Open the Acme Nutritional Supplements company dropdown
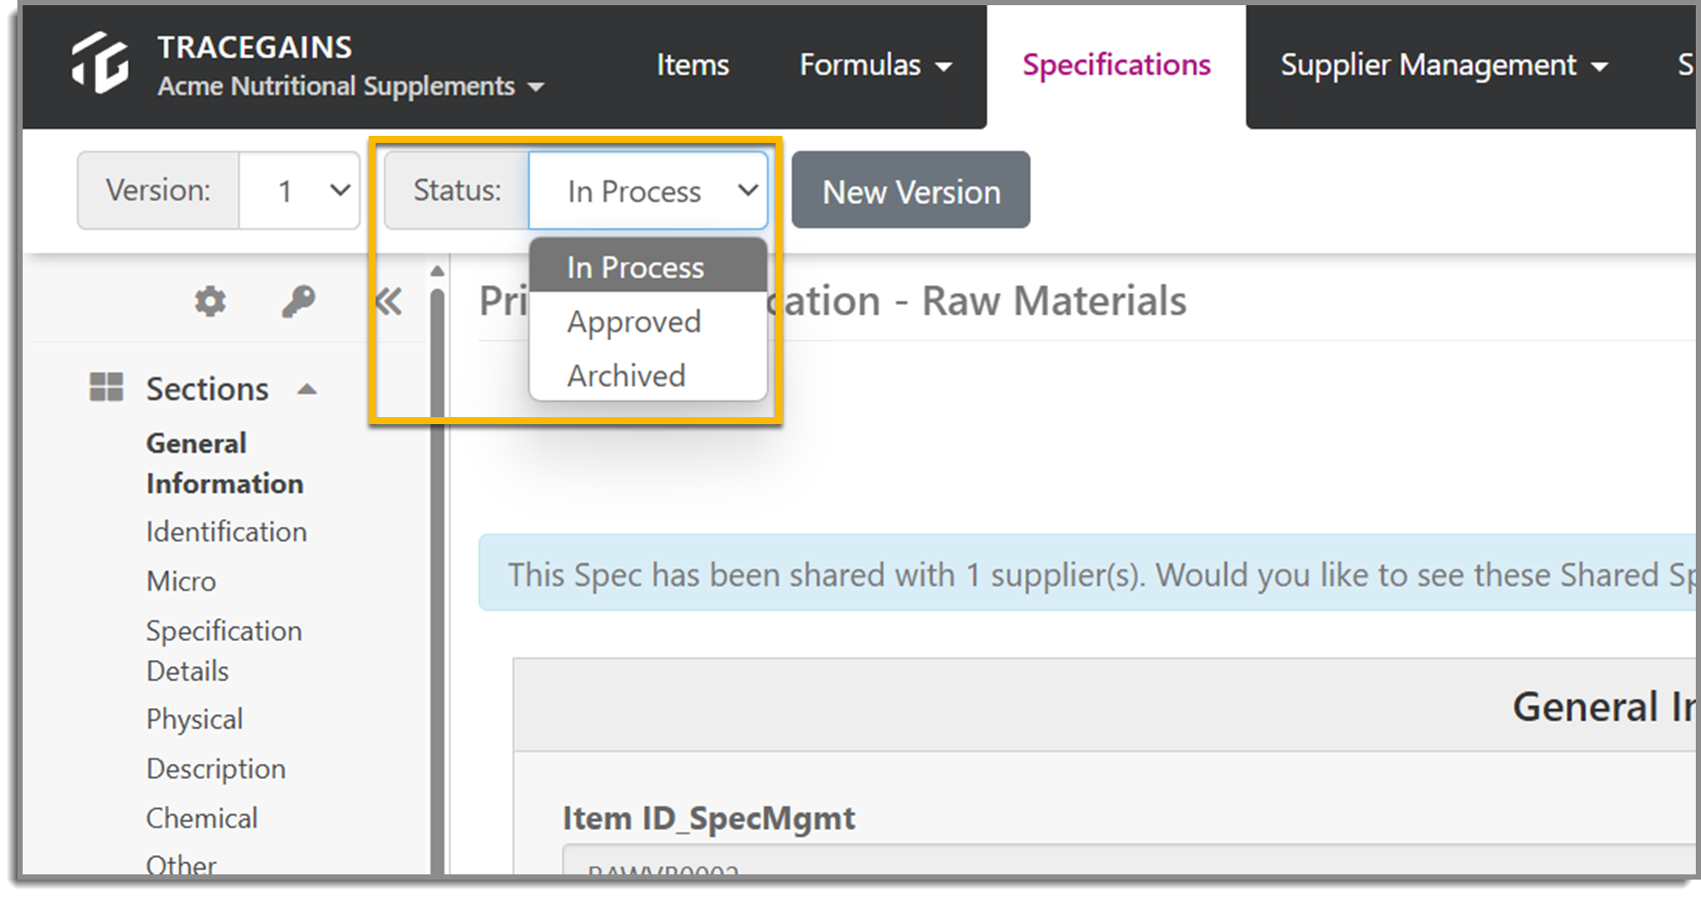 [x=350, y=86]
